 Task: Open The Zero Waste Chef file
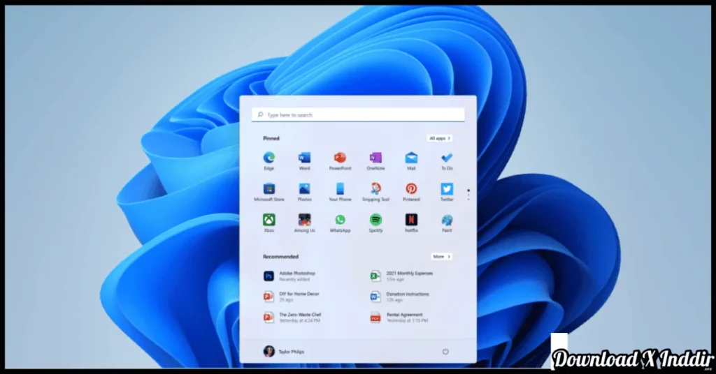point(292,317)
